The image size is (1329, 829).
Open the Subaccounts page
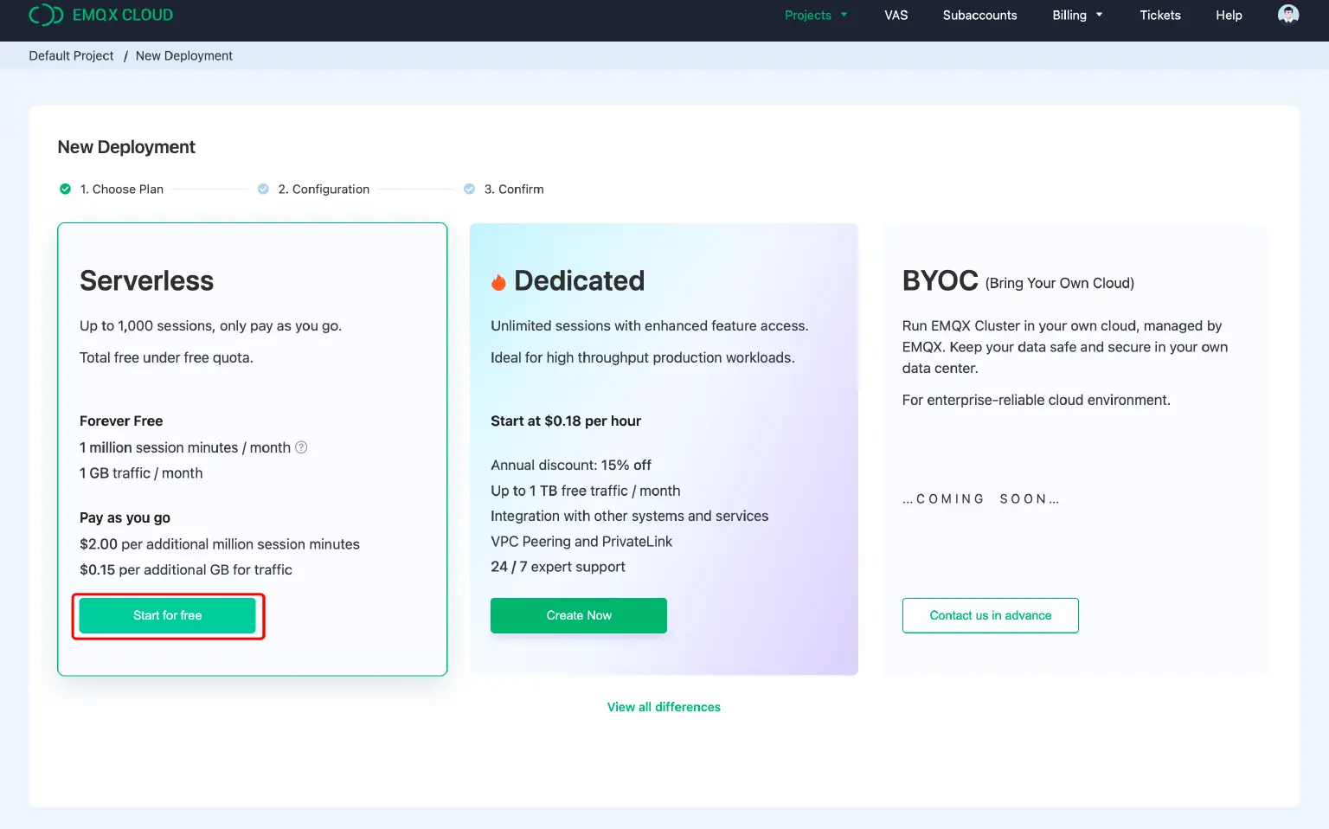pos(979,15)
